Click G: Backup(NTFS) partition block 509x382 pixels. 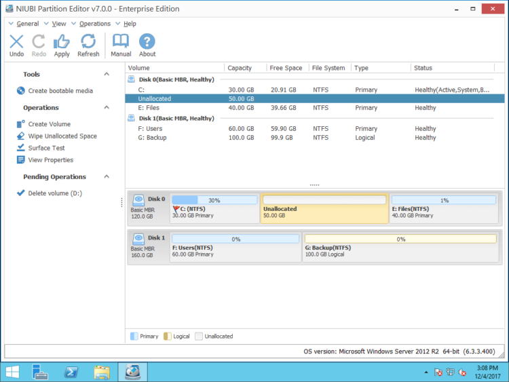point(400,247)
